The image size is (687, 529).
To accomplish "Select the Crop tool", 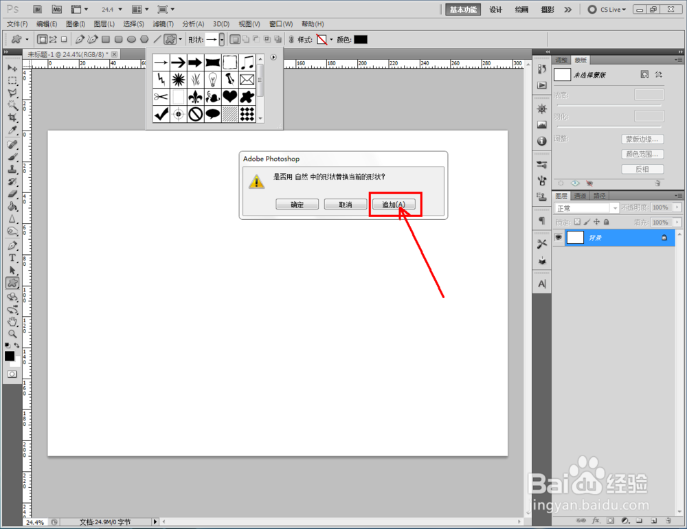I will coord(12,117).
